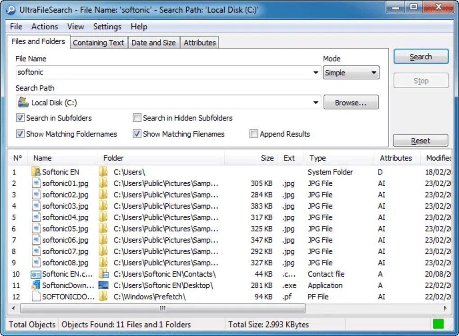This screenshot has height=336, width=459.
Task: Click the SoftonicDown... application icon
Action: point(36,285)
